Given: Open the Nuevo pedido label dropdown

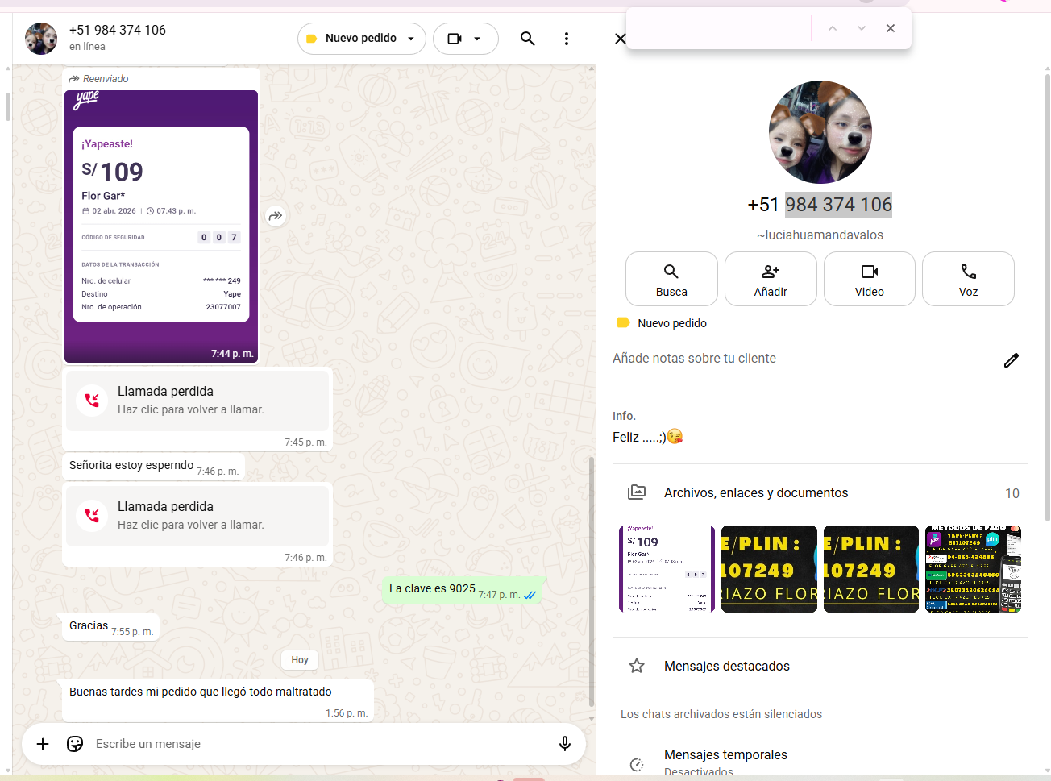Looking at the screenshot, I should [x=361, y=39].
